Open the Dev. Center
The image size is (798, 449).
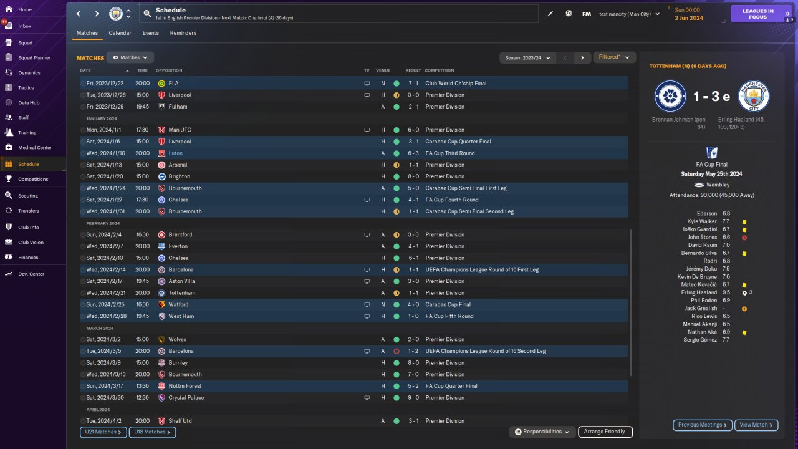[32, 274]
